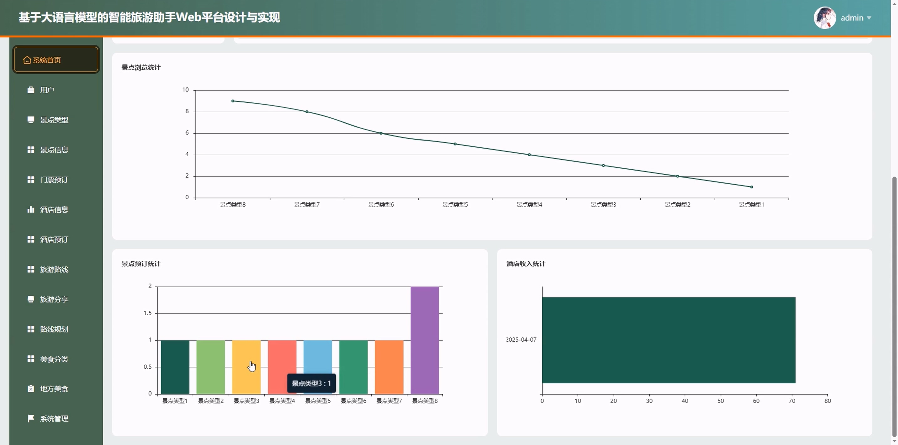Click the grid icon beside 门票预订
898x445 pixels.
click(31, 179)
